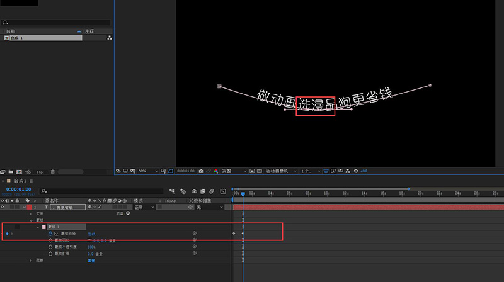Open composition mini-flowchart in timeline
Screen dimensions: 504x282
(x=171, y=191)
